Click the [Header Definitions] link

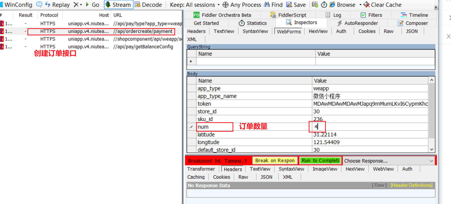[412, 185]
